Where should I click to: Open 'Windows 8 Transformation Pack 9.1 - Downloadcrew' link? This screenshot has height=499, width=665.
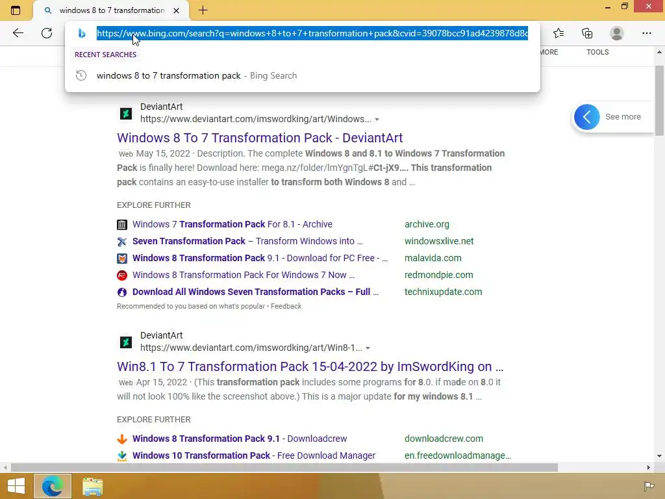[240, 439]
